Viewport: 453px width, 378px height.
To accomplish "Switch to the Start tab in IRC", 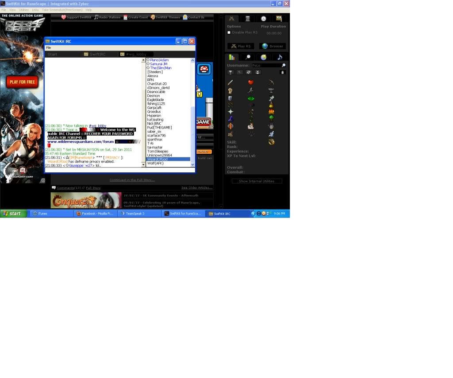I will point(52,54).
